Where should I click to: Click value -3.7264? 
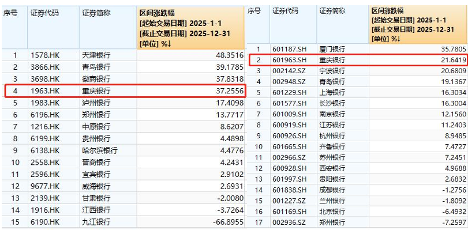coord(230,210)
